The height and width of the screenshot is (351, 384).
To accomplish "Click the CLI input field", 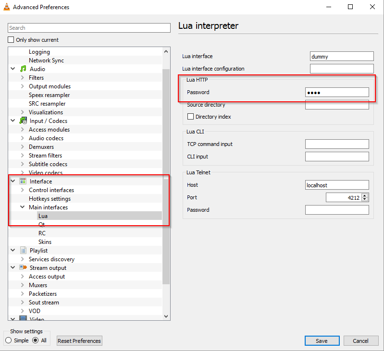I will coord(337,157).
